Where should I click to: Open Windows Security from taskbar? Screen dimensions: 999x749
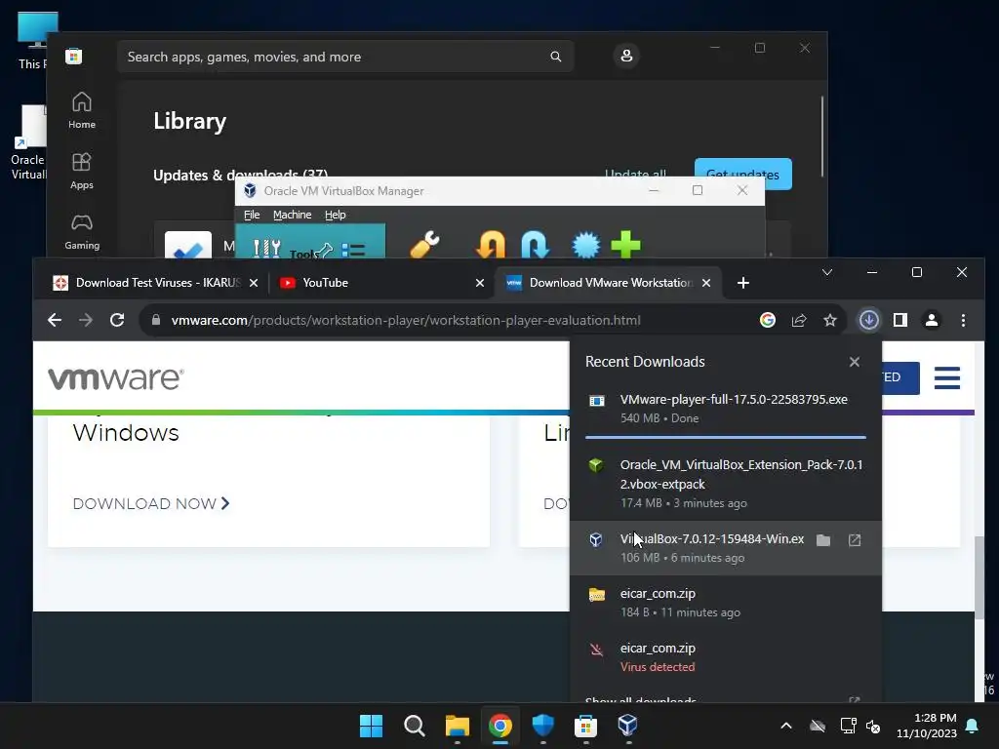tap(542, 726)
